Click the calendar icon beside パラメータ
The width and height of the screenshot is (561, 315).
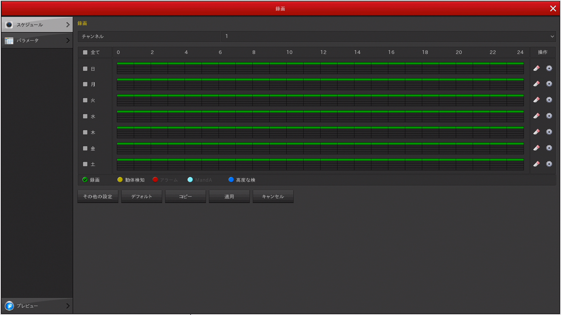[9, 41]
